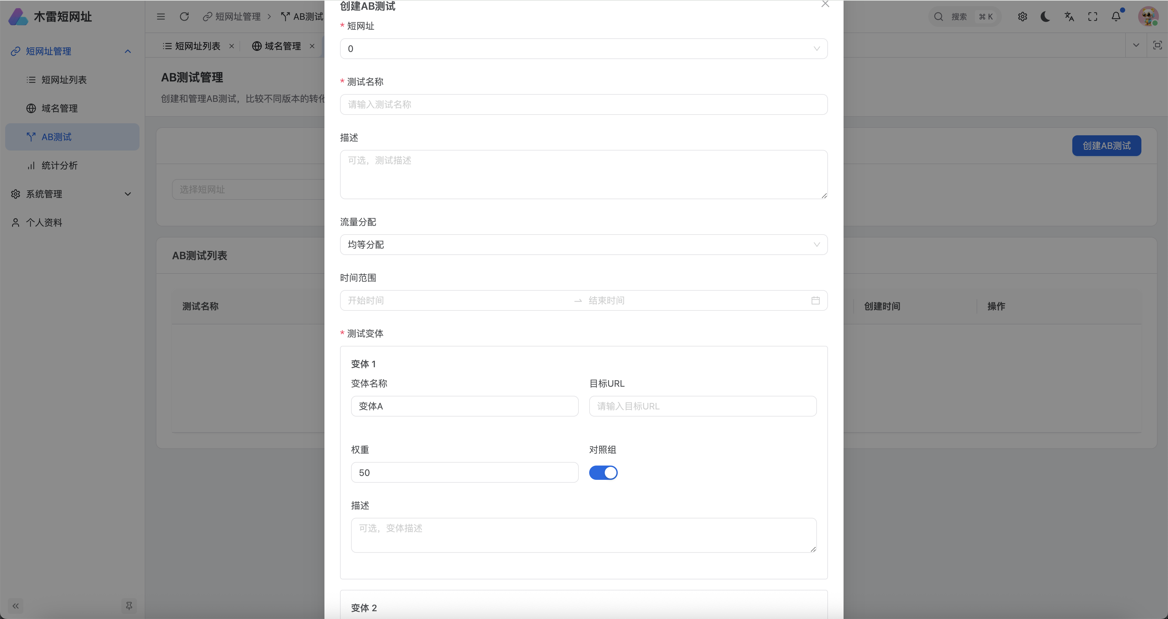This screenshot has width=1168, height=619.
Task: Close the 创建AB测试 dialog
Action: click(825, 4)
